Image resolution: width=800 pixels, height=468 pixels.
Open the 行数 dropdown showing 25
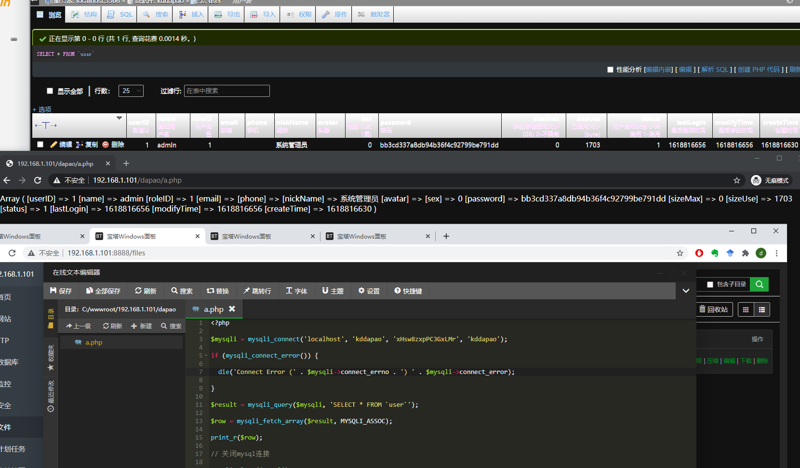coord(131,91)
